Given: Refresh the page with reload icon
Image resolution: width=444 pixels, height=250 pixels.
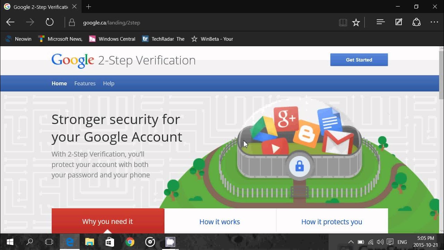Looking at the screenshot, I should [x=50, y=23].
